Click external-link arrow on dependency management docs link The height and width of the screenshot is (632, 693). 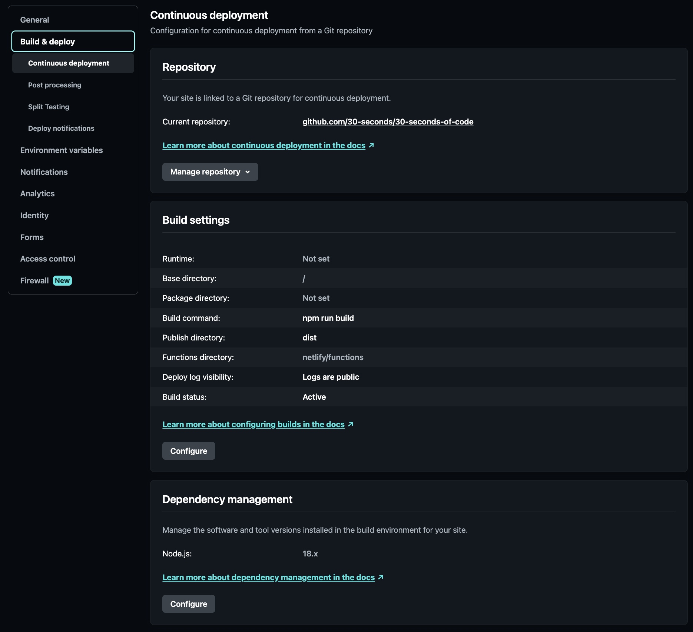click(381, 577)
